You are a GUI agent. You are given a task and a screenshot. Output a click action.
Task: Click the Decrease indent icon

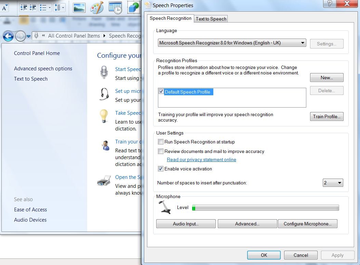click(x=24, y=7)
